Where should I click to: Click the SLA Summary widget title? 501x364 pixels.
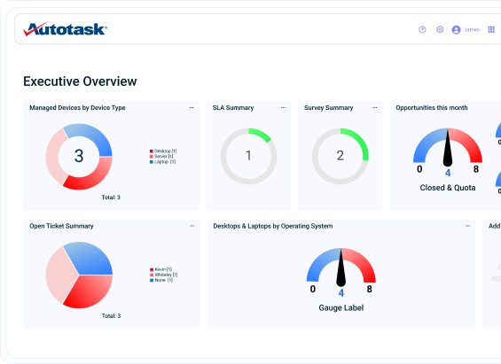[x=233, y=108]
